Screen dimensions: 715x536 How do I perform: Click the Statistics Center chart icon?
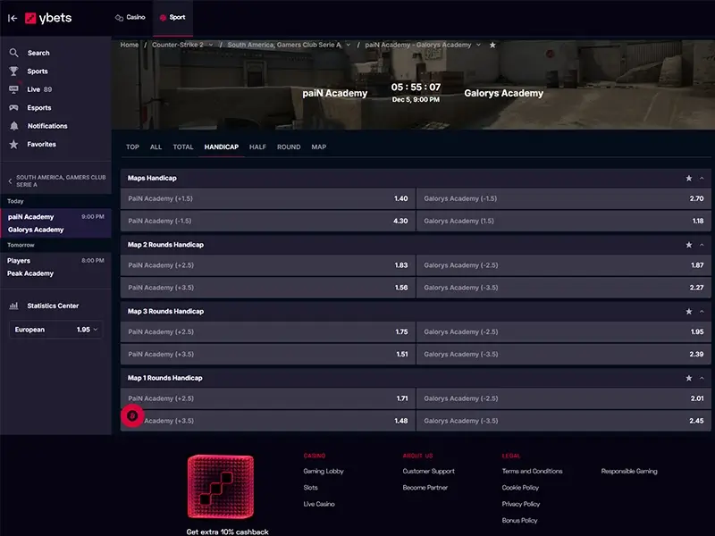pos(14,306)
